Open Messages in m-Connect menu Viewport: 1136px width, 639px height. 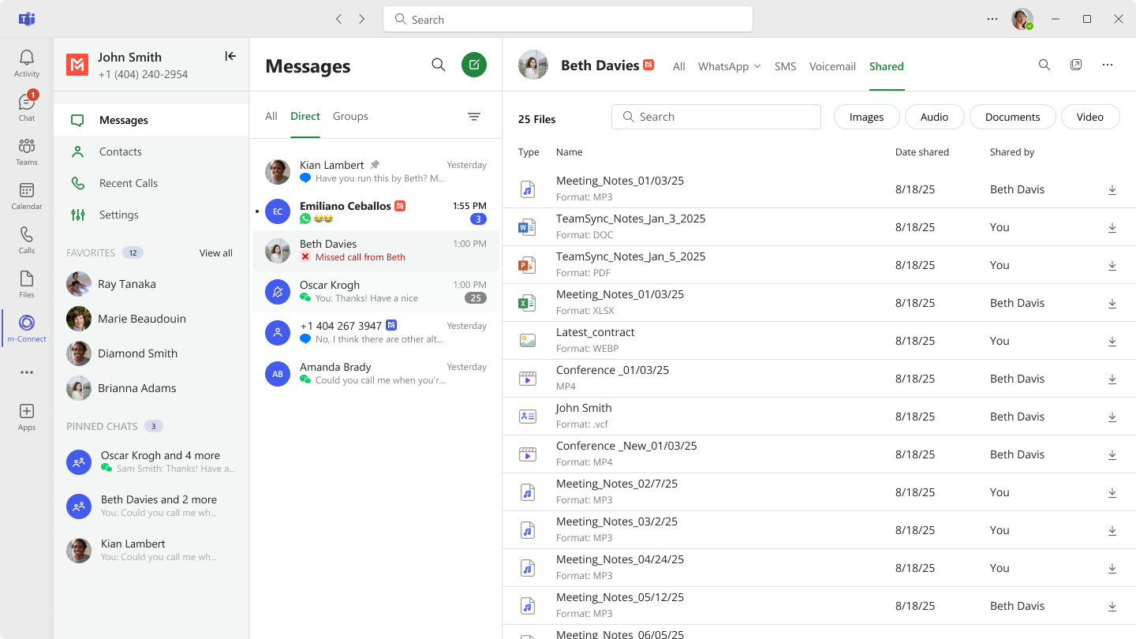(151, 120)
